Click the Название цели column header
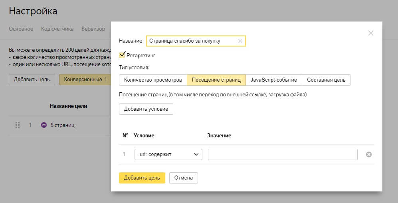 coord(69,106)
